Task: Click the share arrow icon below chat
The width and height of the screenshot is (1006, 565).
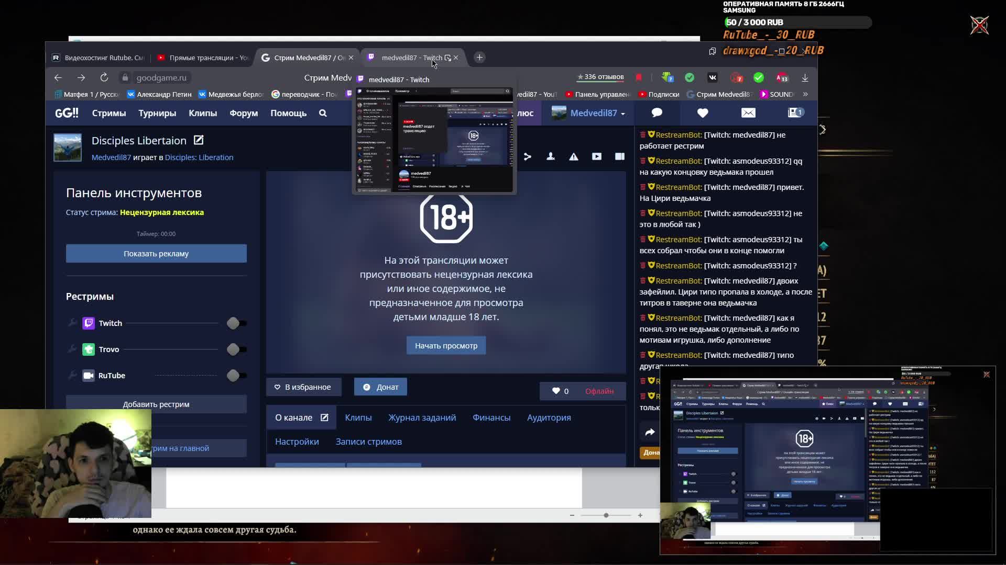Action: (x=650, y=432)
